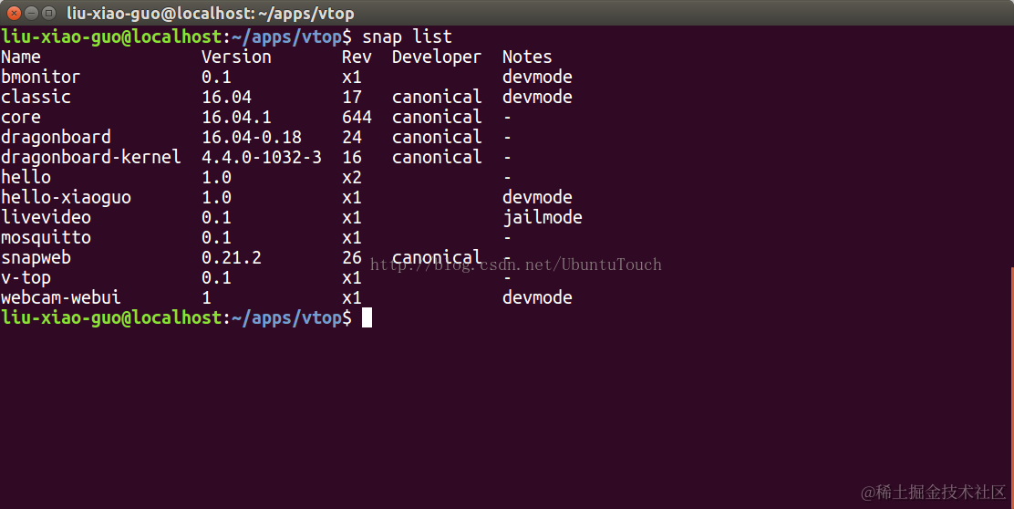Viewport: 1014px width, 509px height.
Task: Click the snap name 'dragonboard-kernel'
Action: (90, 158)
